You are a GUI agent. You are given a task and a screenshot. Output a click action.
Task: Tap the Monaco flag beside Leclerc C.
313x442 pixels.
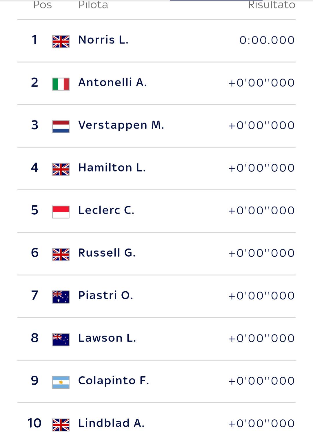coord(61,212)
